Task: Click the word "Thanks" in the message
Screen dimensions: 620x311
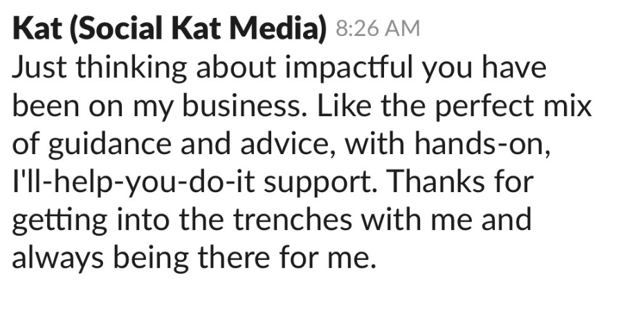Action: click(437, 182)
